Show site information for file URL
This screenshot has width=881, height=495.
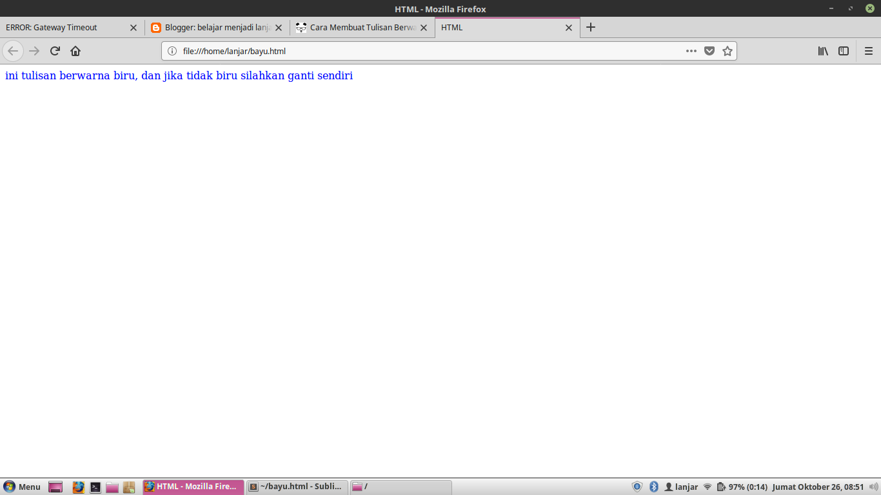(x=172, y=51)
